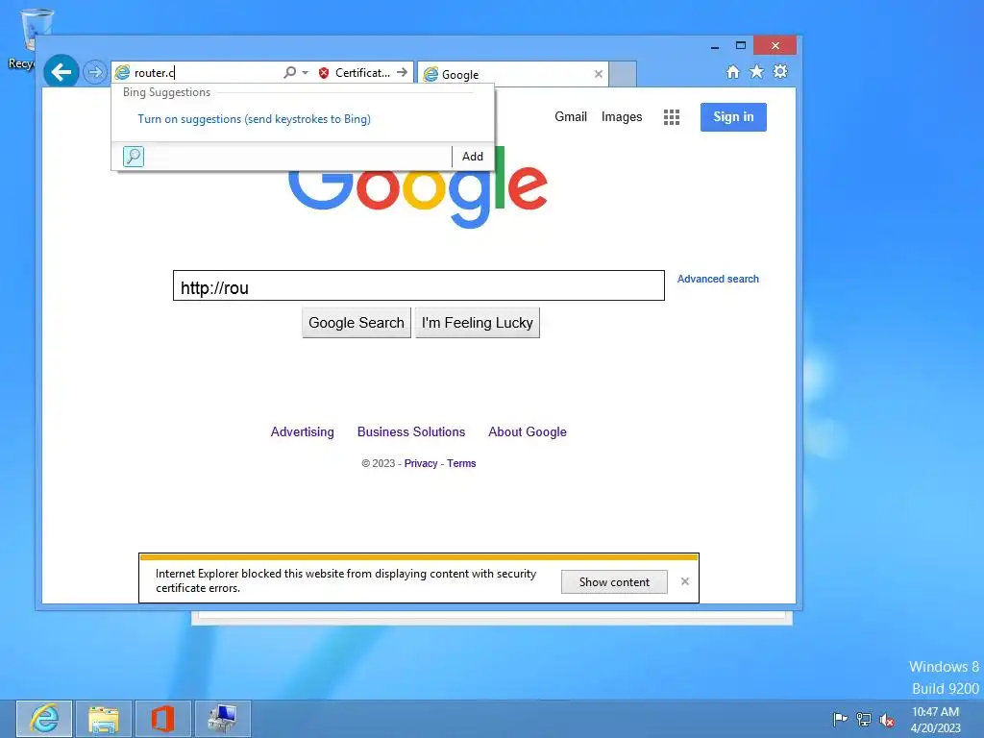Dismiss the certificate error notification bar
Viewport: 984px width, 738px height.
pyautogui.click(x=684, y=581)
